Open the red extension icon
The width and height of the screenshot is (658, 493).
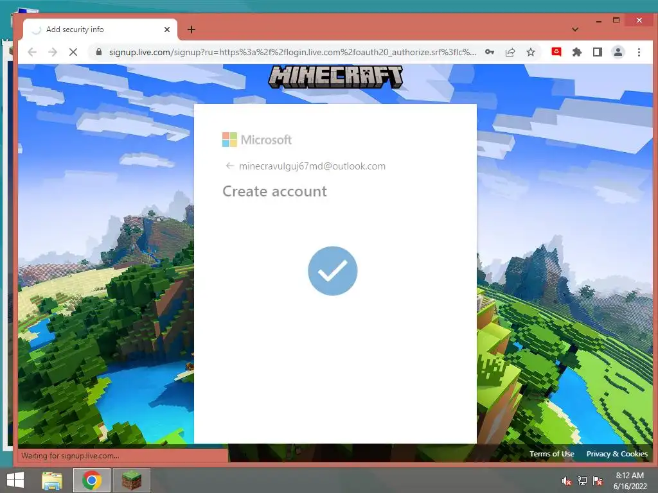pos(556,52)
